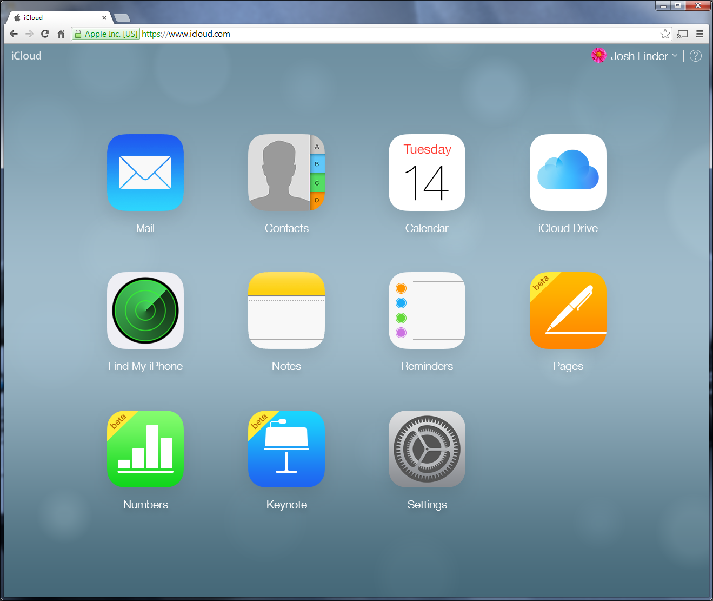Launch the Numbers beta app icon

(145, 449)
